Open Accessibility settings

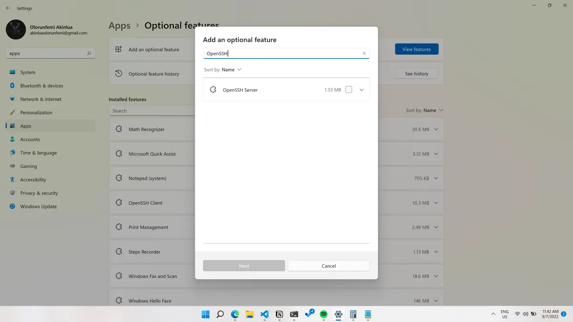coord(51,179)
